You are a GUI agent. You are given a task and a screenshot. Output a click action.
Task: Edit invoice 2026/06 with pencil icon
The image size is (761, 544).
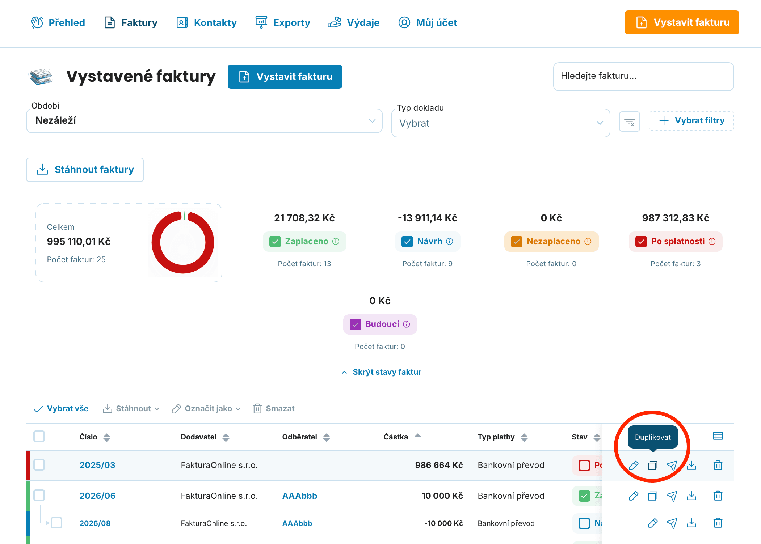[x=634, y=496]
